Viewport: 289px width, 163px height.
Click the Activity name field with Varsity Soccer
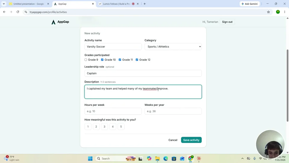113,46
